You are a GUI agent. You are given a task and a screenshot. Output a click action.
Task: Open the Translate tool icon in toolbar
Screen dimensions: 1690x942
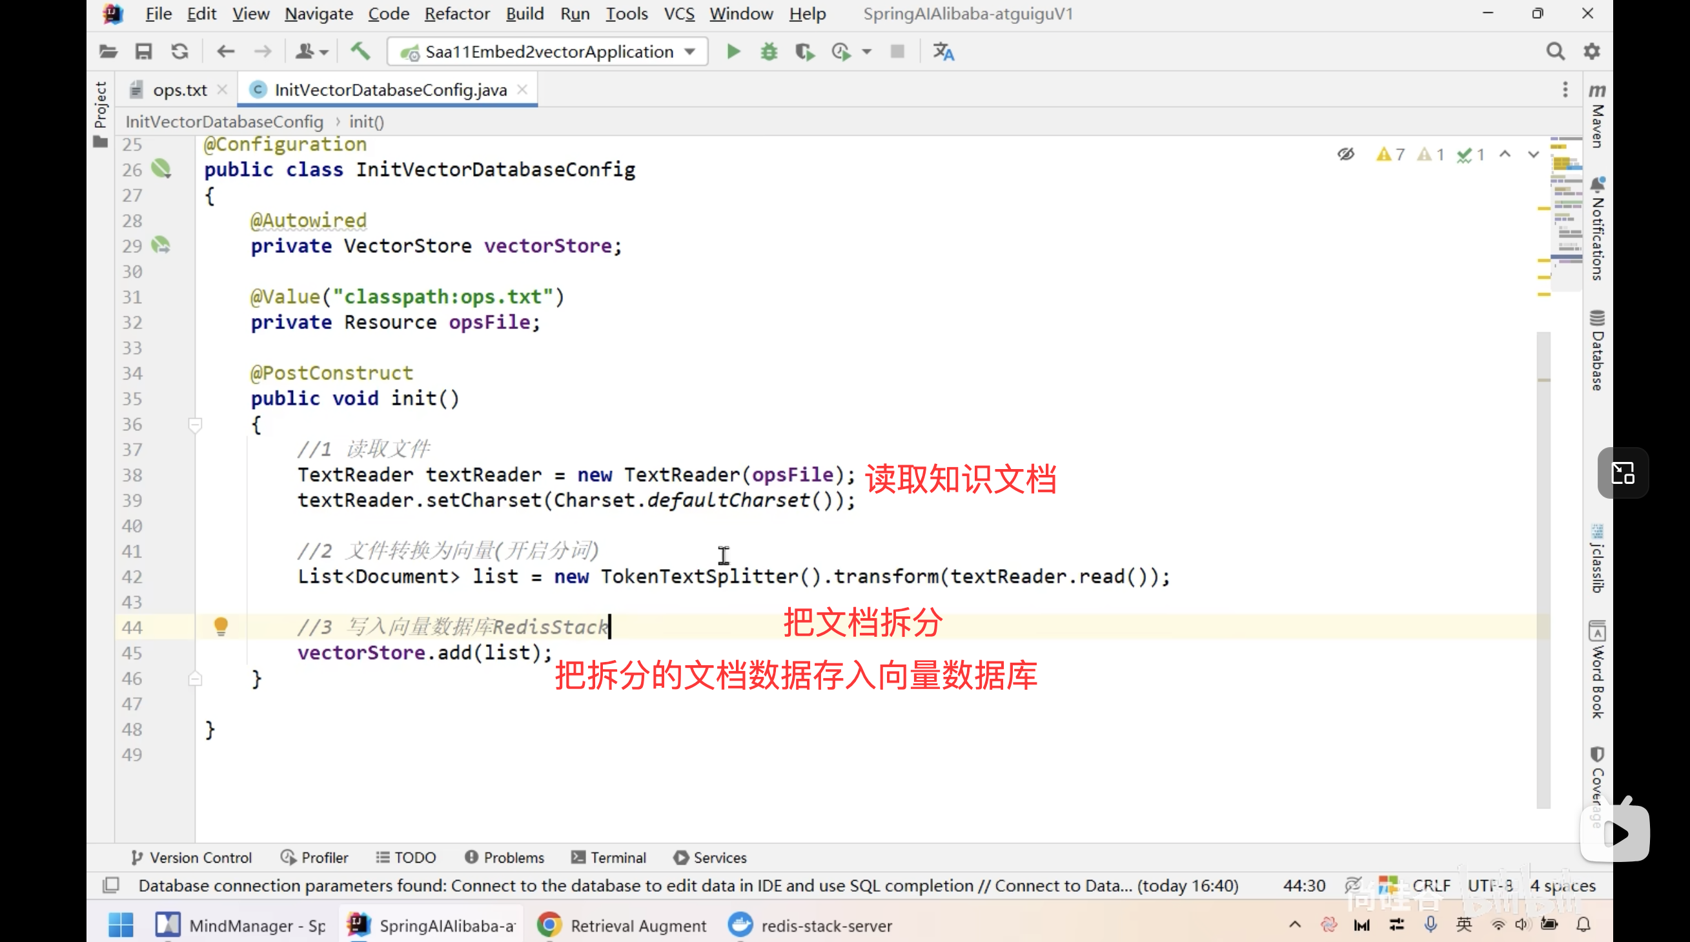tap(943, 51)
